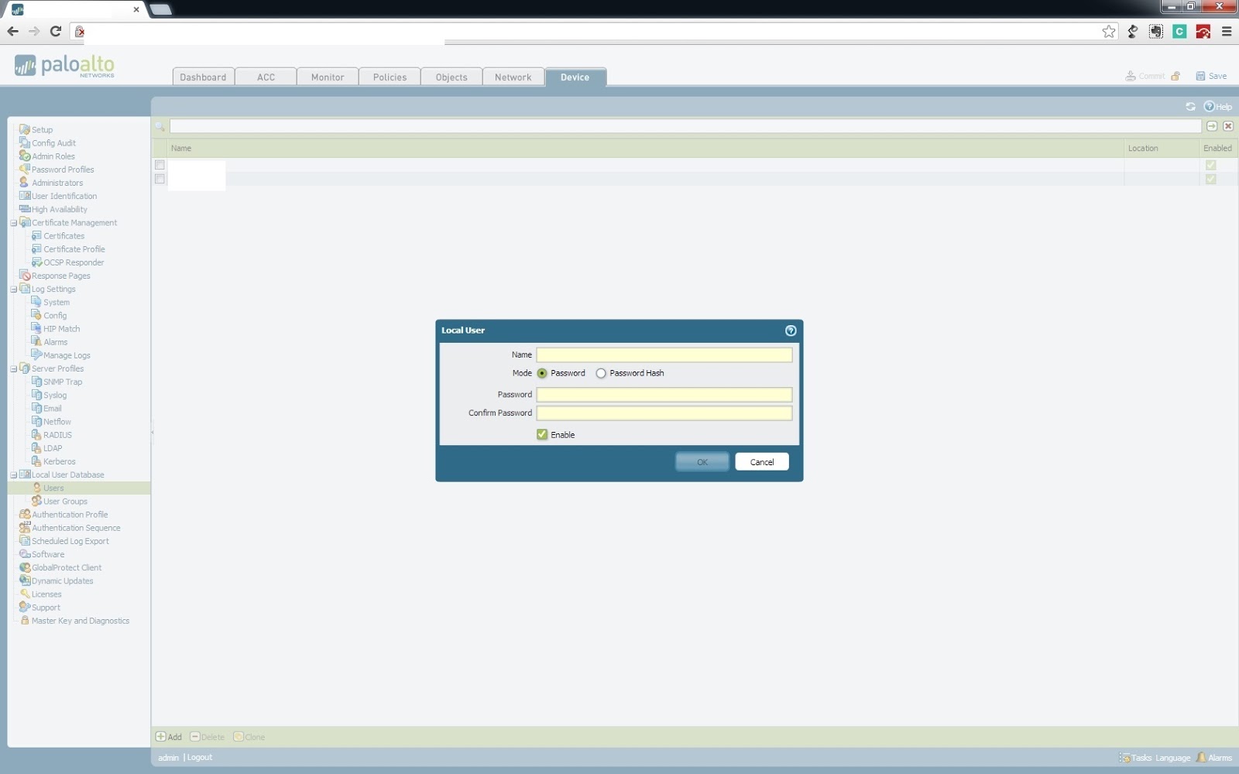Click the Name input field
This screenshot has width=1239, height=774.
point(663,354)
